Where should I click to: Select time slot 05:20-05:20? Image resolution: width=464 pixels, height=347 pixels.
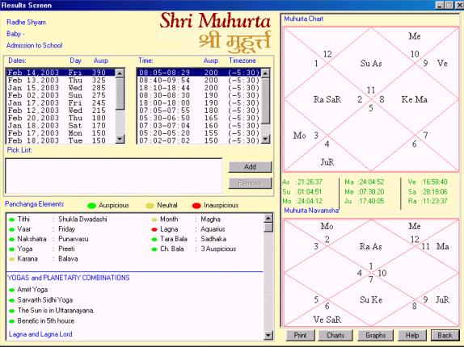(x=199, y=133)
